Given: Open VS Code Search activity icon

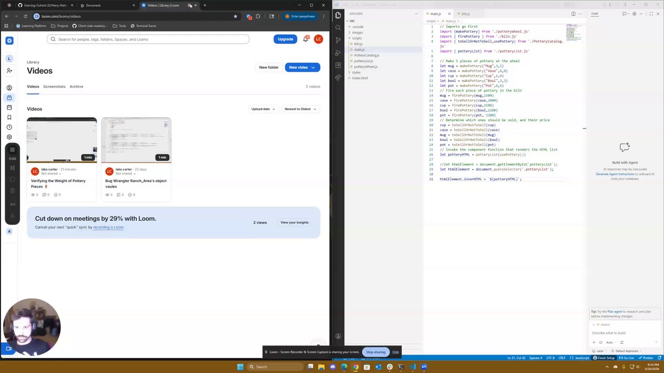Looking at the screenshot, I should pos(338,27).
